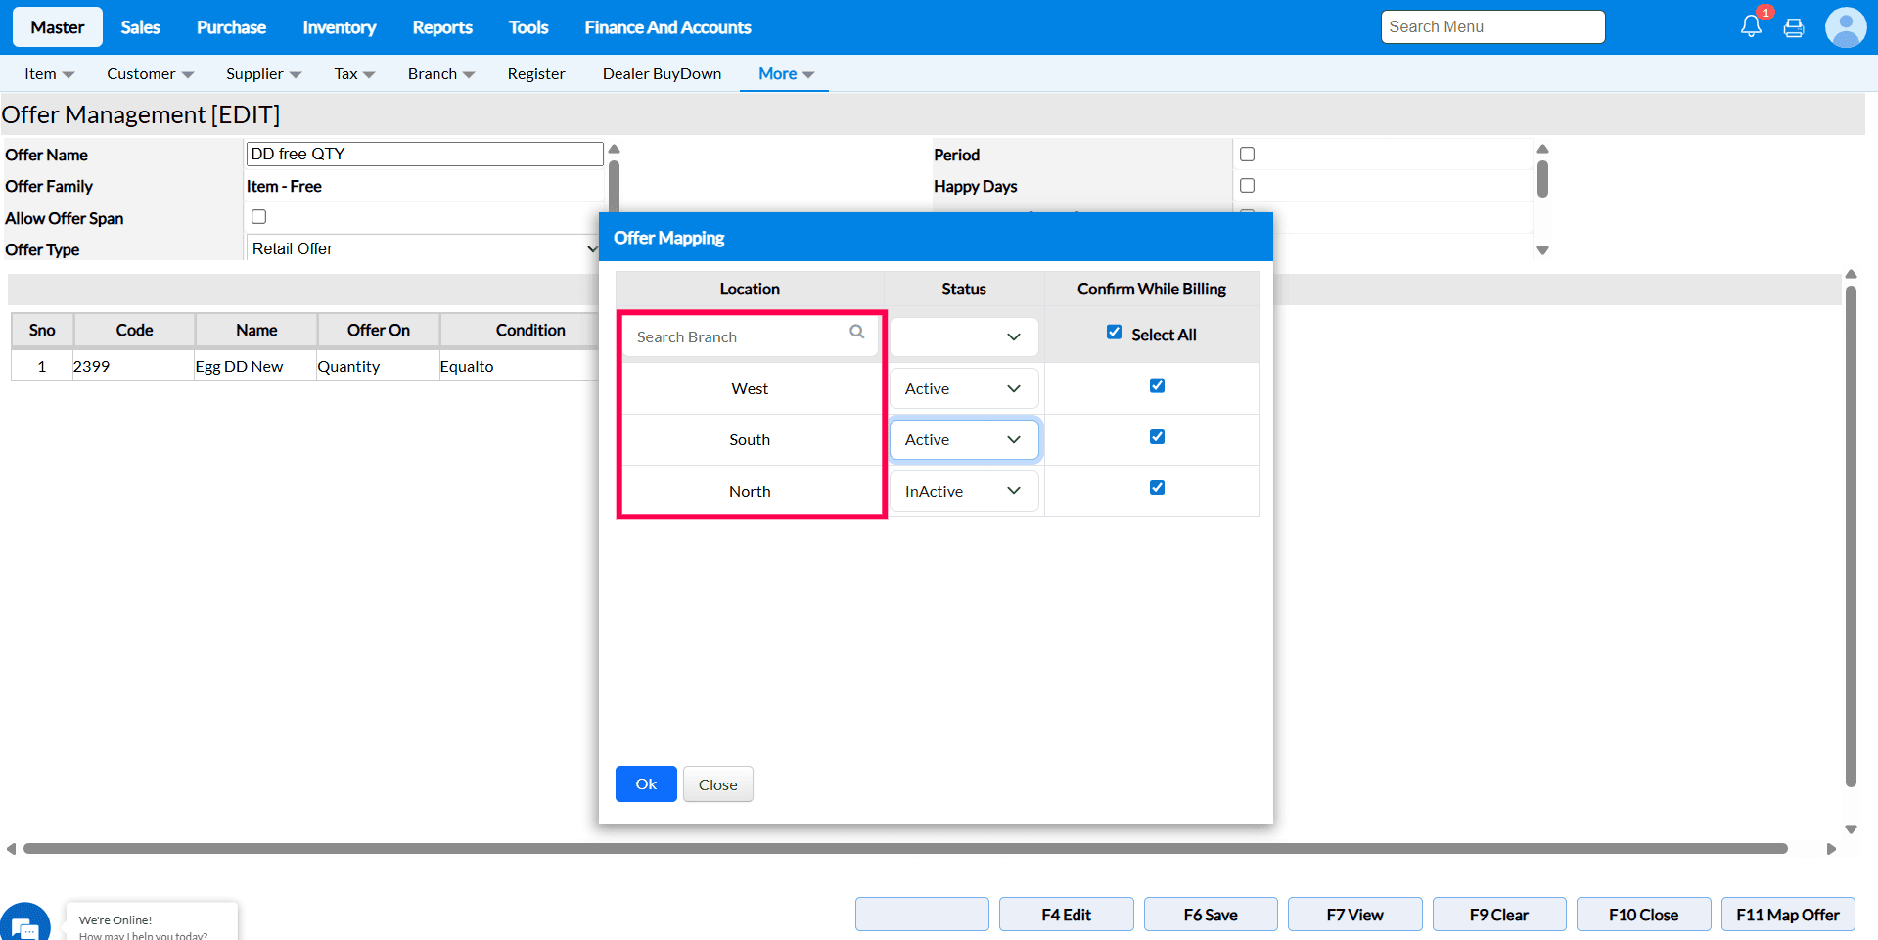This screenshot has width=1878, height=940.
Task: Open the Sales menu
Action: coord(140,27)
